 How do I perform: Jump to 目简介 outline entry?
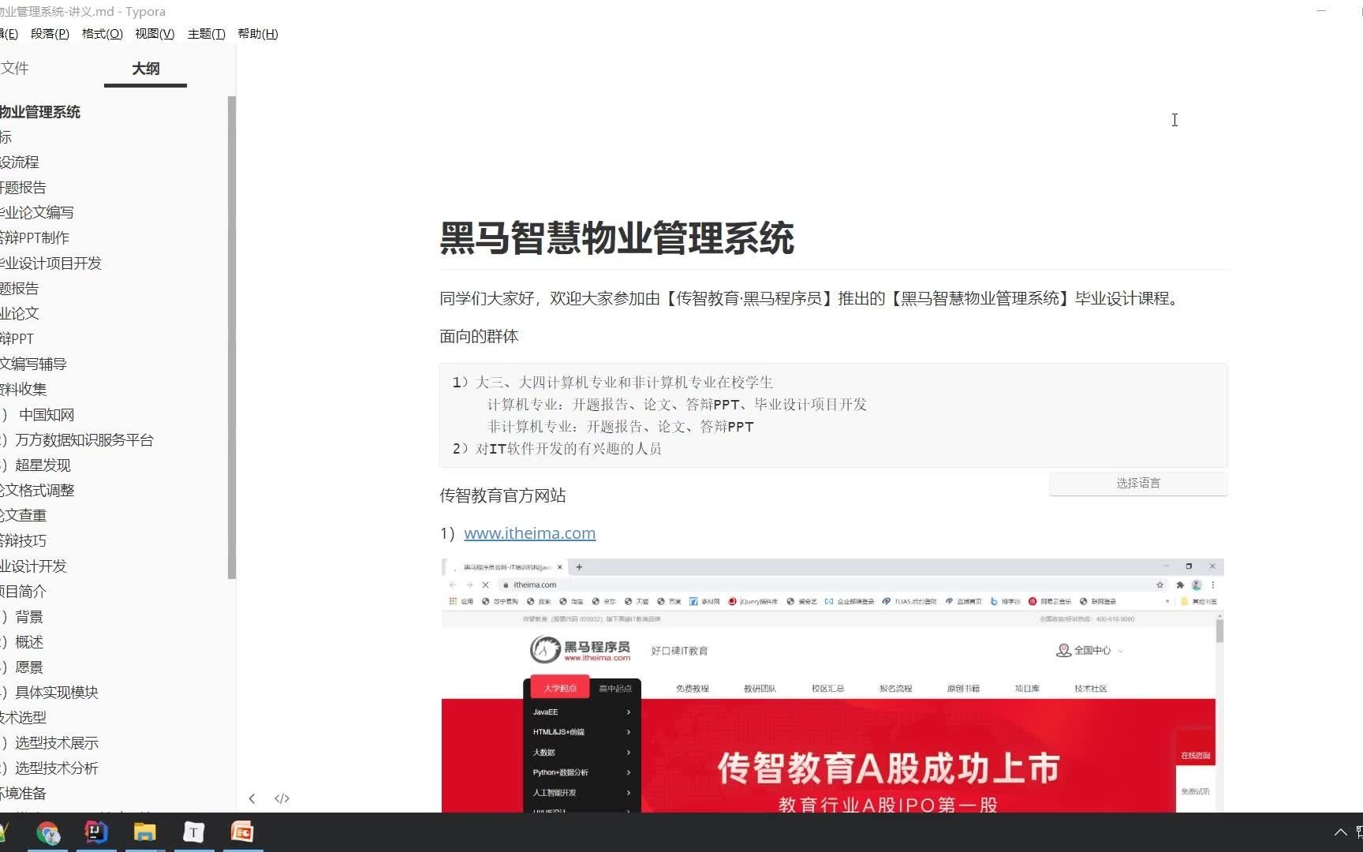point(23,592)
